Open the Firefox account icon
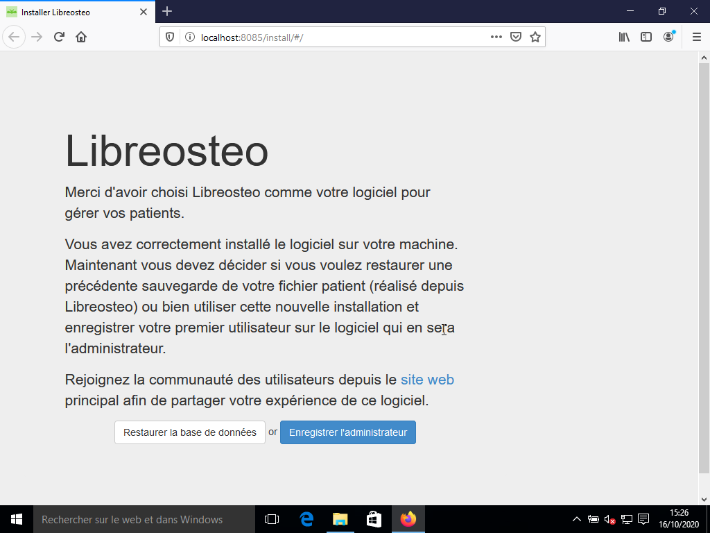Viewport: 710px width, 533px height. (668, 37)
